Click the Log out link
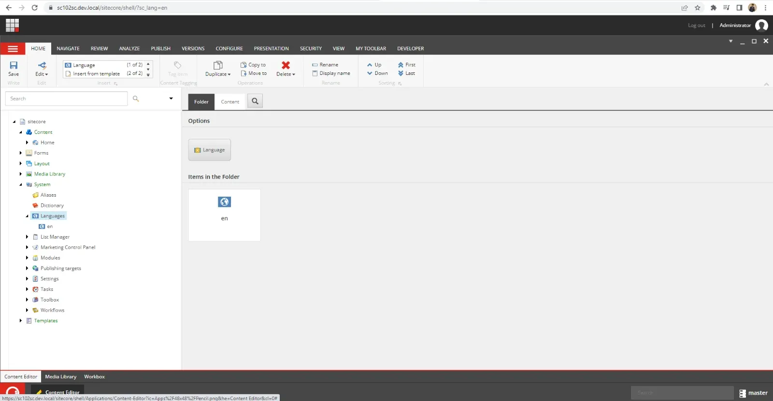The image size is (773, 401). (x=696, y=26)
